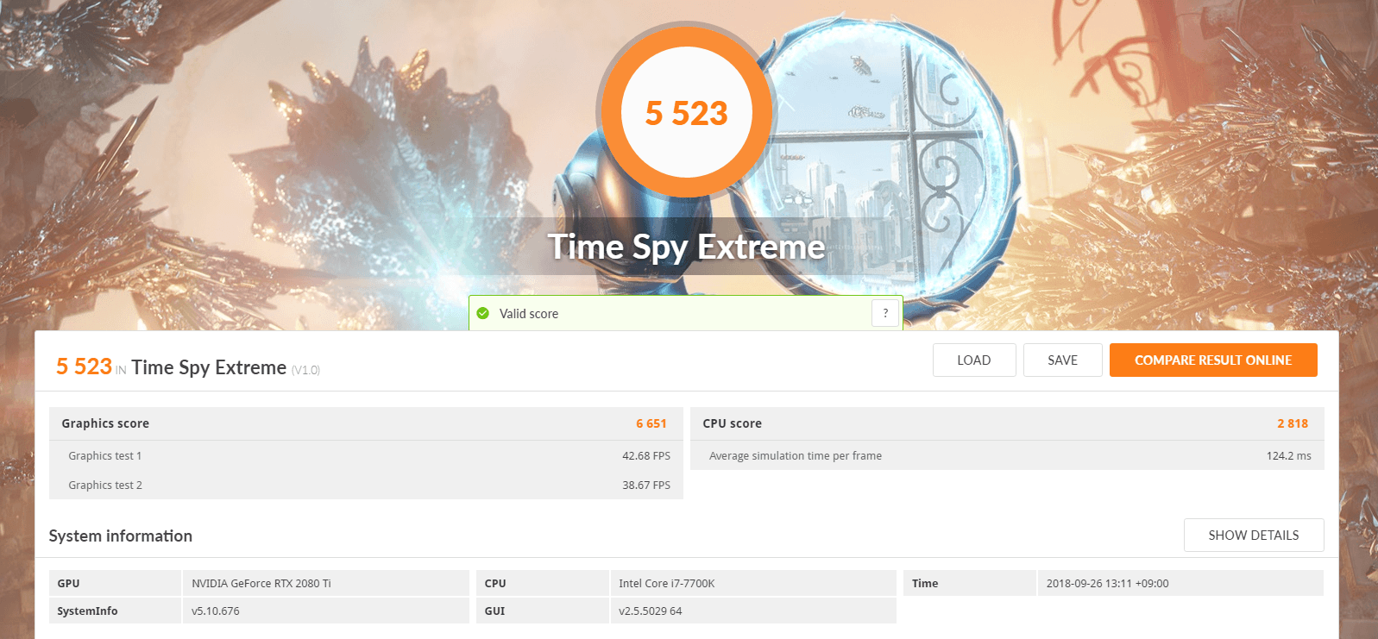This screenshot has width=1378, height=639.
Task: Click Average simulation time per frame
Action: click(x=796, y=456)
